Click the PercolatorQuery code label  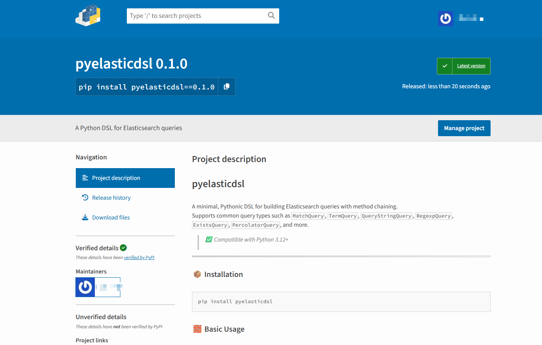256,225
